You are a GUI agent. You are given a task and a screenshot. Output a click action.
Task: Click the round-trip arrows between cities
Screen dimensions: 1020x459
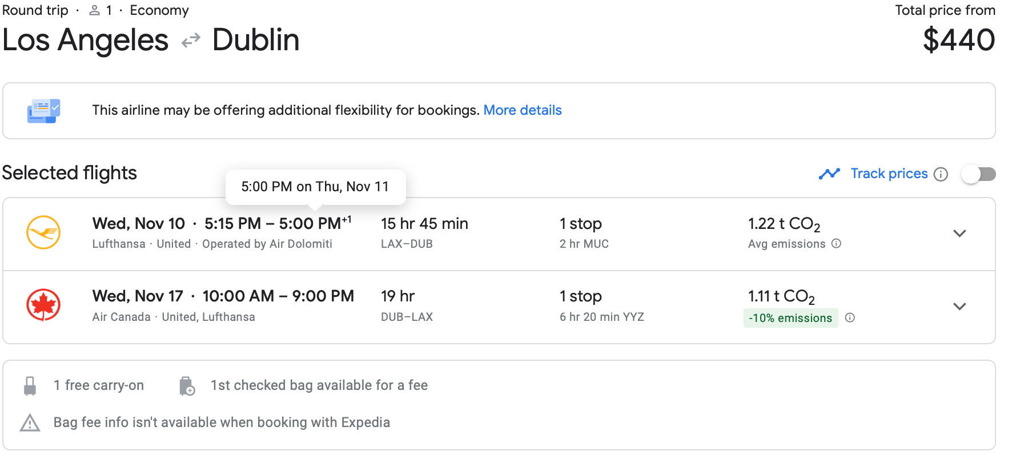point(191,40)
